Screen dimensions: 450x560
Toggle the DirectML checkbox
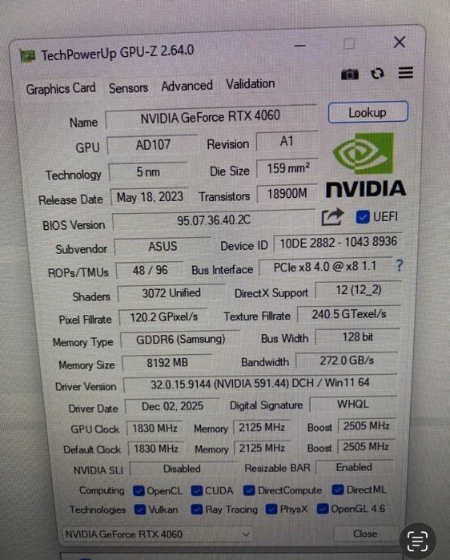tap(338, 489)
